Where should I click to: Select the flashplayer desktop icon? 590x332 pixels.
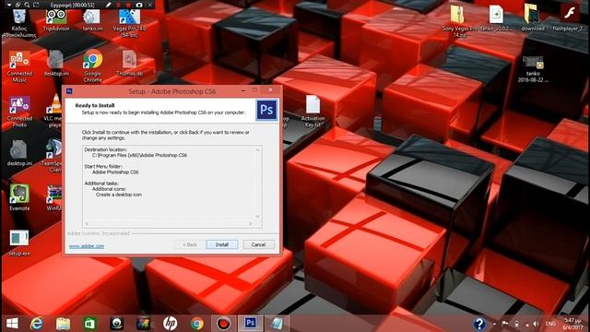point(569,18)
